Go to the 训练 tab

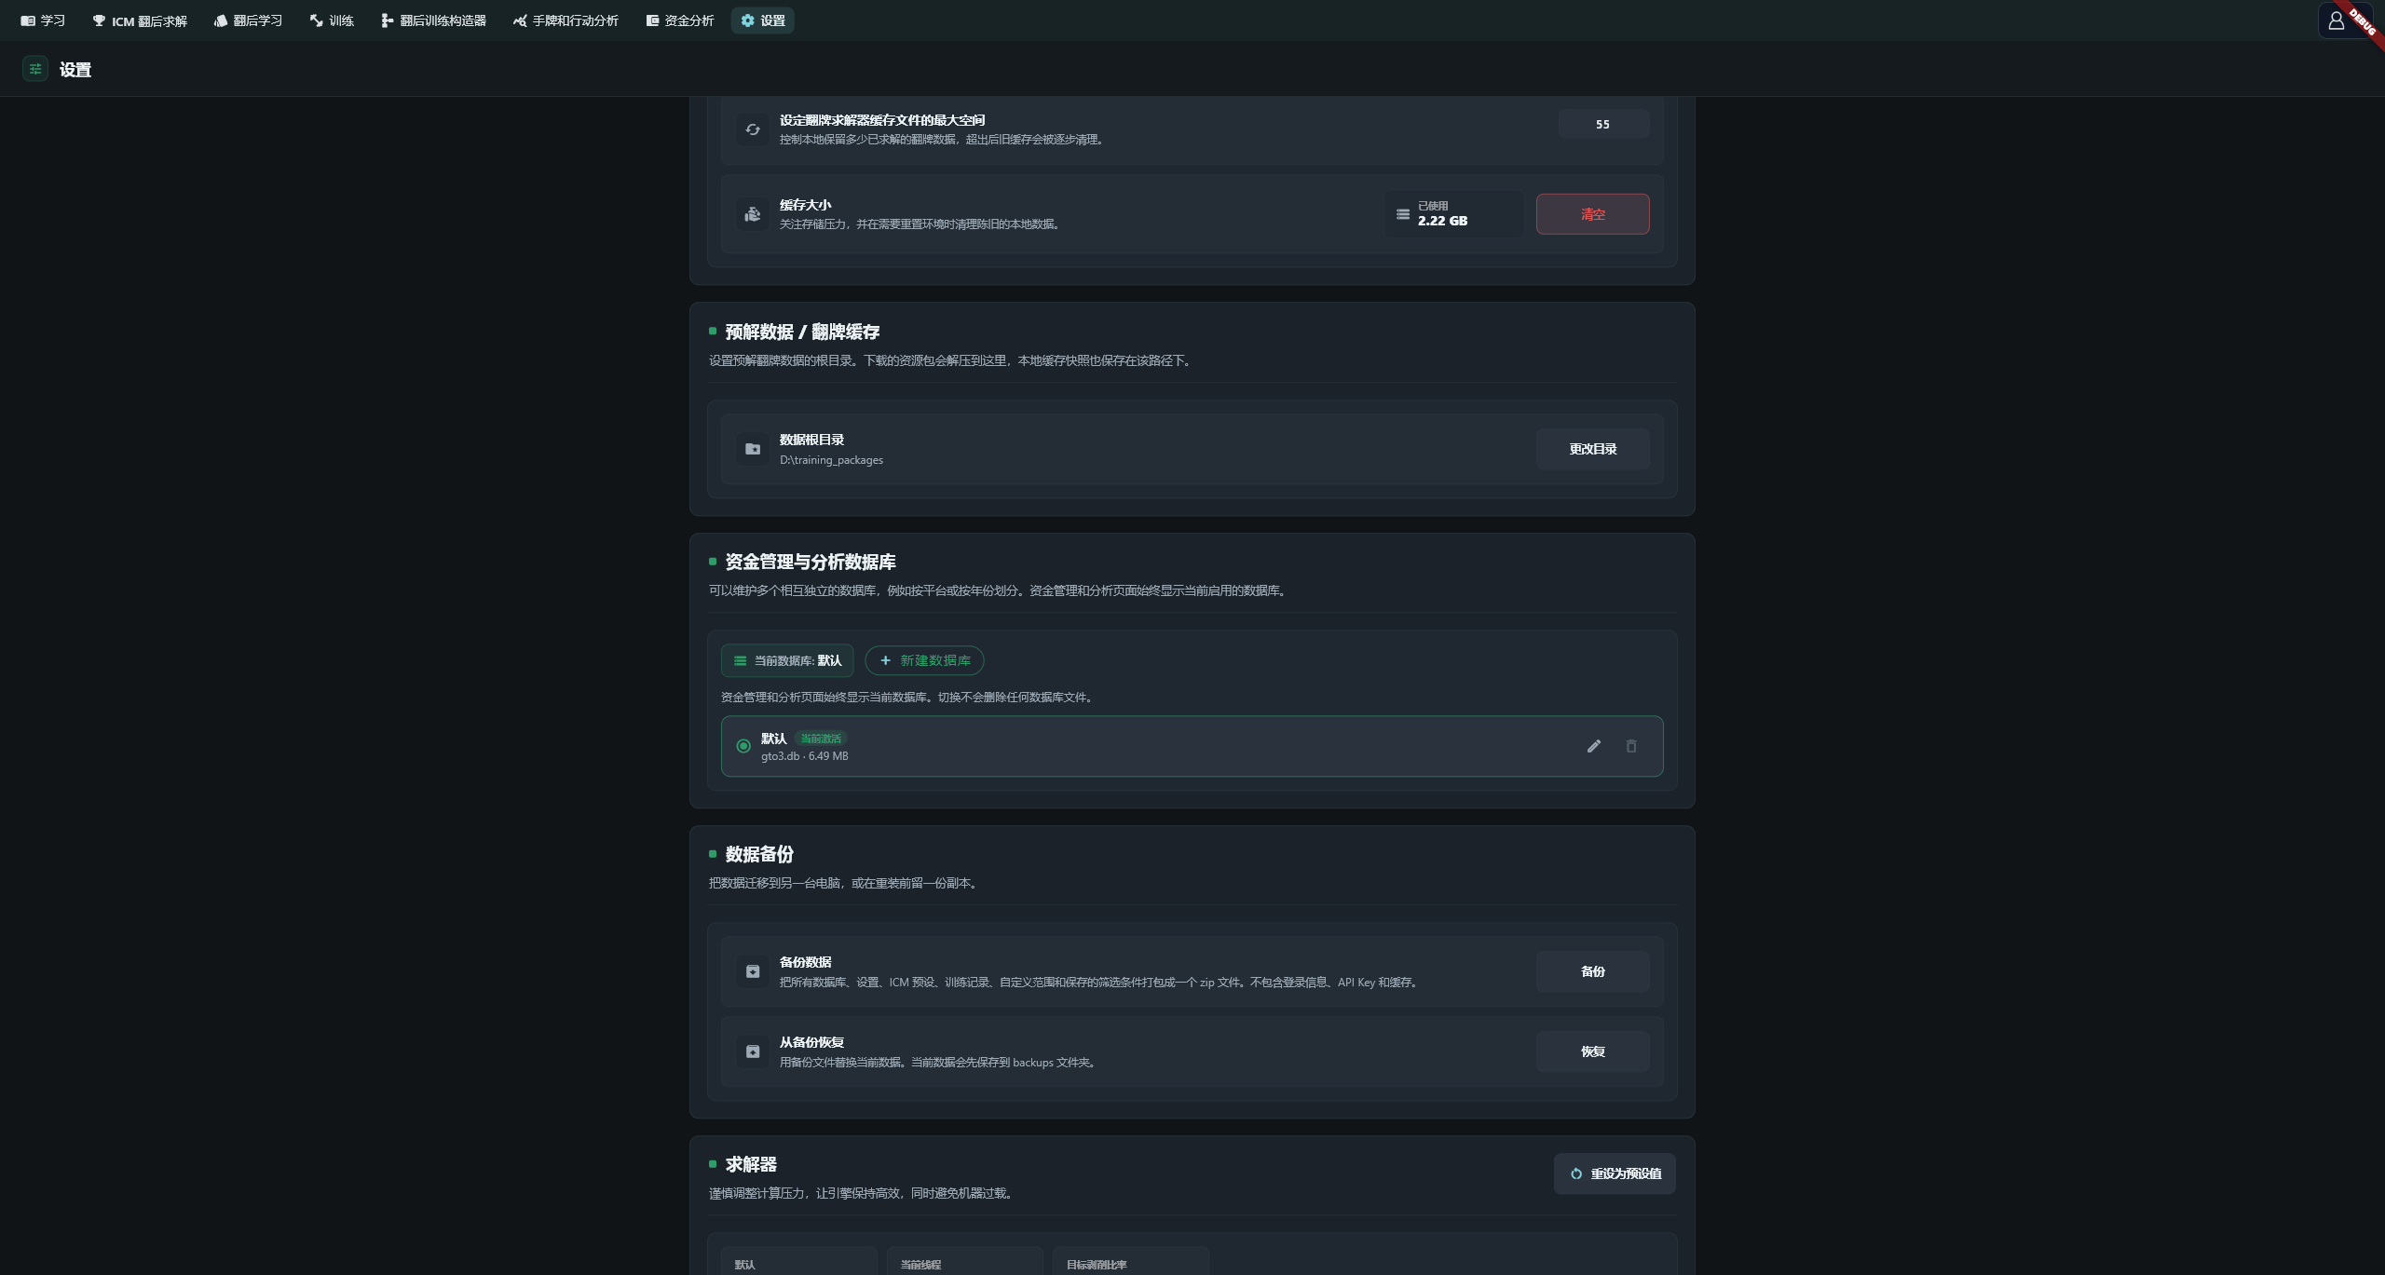click(x=332, y=20)
